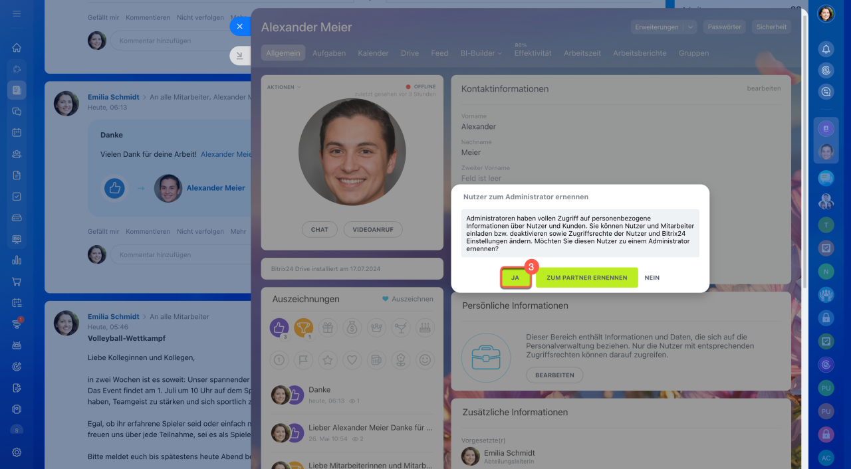The width and height of the screenshot is (851, 469).
Task: Click the Sicherheit button
Action: [771, 27]
